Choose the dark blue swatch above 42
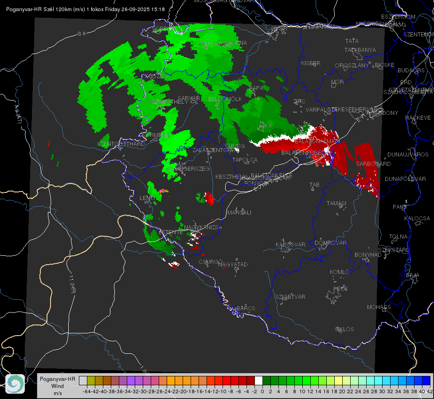 (x=426, y=380)
